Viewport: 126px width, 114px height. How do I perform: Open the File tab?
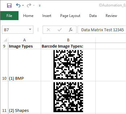(9, 16)
